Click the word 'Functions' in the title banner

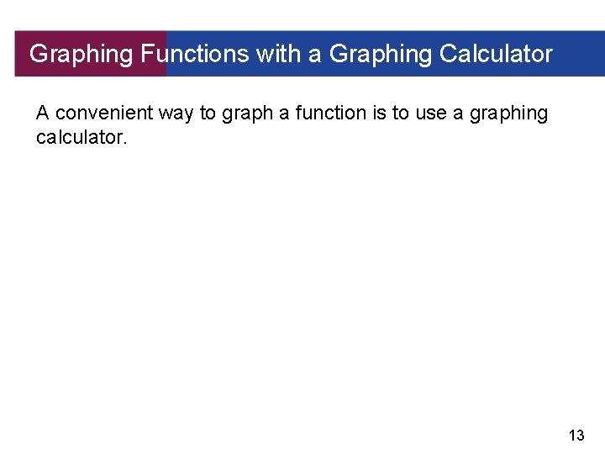(195, 54)
